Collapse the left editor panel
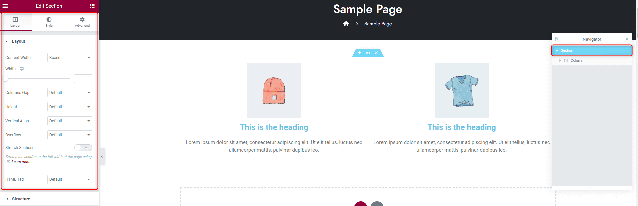 102,156
